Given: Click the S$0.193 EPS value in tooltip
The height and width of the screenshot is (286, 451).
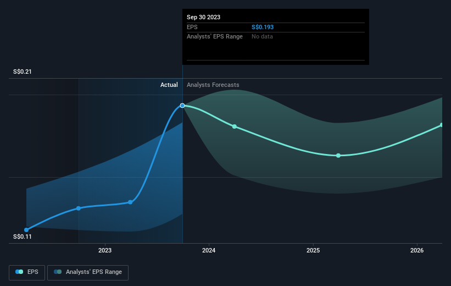Looking at the screenshot, I should [x=263, y=27].
